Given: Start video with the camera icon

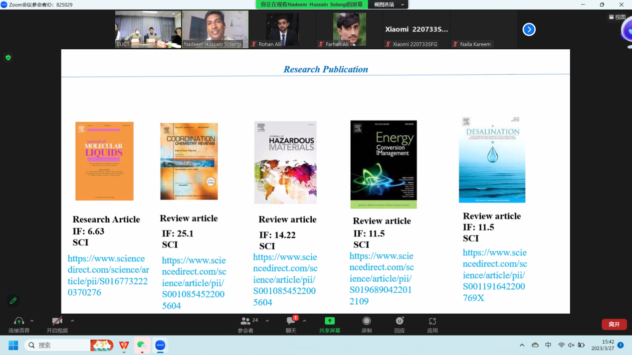Looking at the screenshot, I should click(x=57, y=321).
